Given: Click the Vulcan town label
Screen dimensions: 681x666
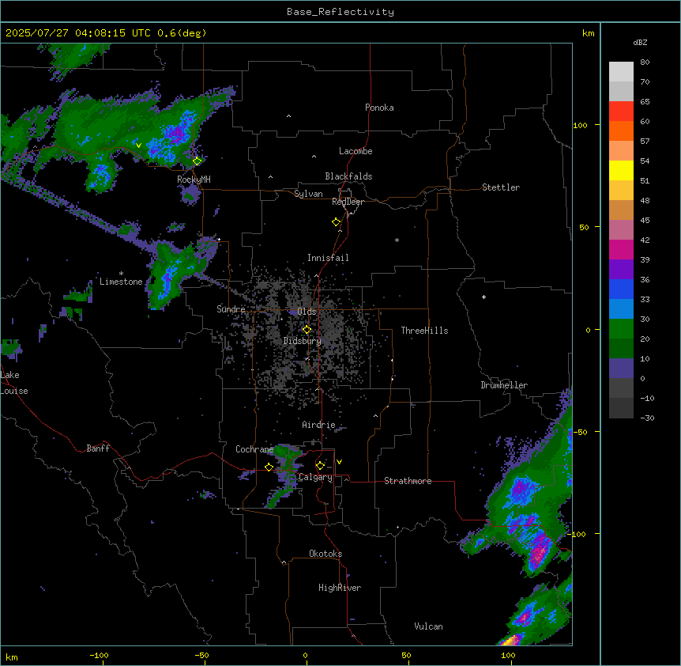Looking at the screenshot, I should point(428,626).
